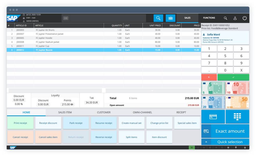Viewport: 256px width, 156px height.
Task: Select the FC Jupiter Hoodie row
Action: tap(104, 38)
